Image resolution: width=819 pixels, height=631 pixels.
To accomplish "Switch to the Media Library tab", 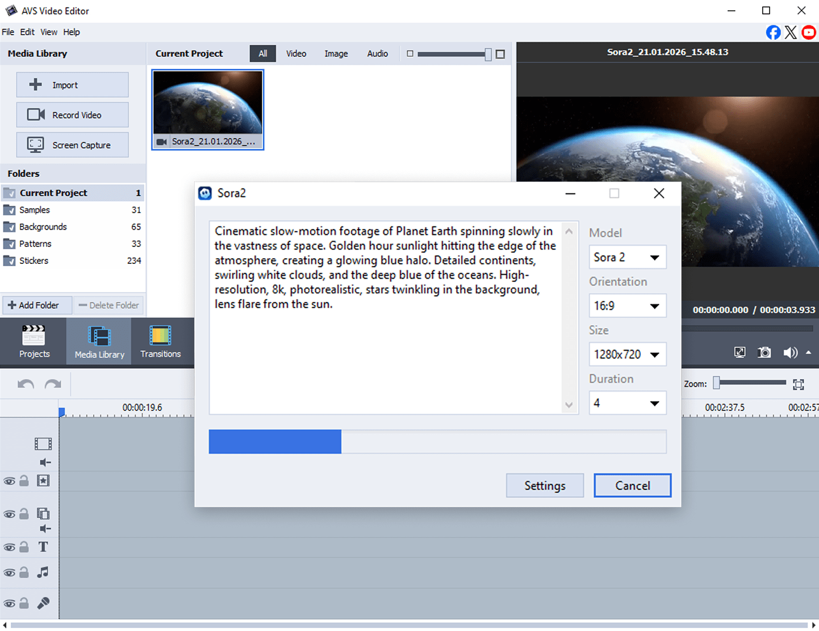I will pos(99,342).
